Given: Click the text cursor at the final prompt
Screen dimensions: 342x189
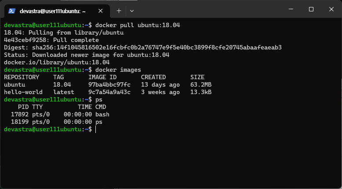Looking at the screenshot, I should tap(95, 129).
